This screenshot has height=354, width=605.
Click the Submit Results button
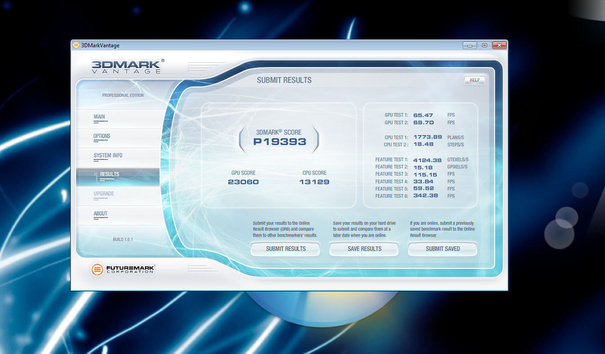[x=285, y=249]
